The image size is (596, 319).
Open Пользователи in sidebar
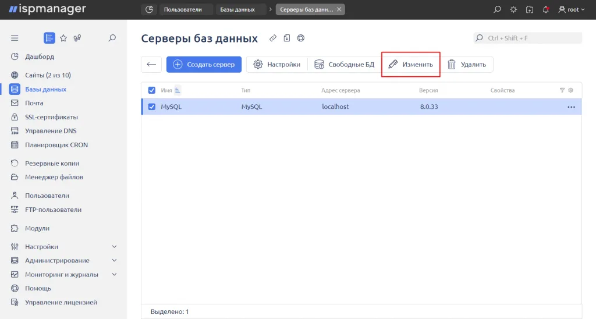[x=47, y=196]
